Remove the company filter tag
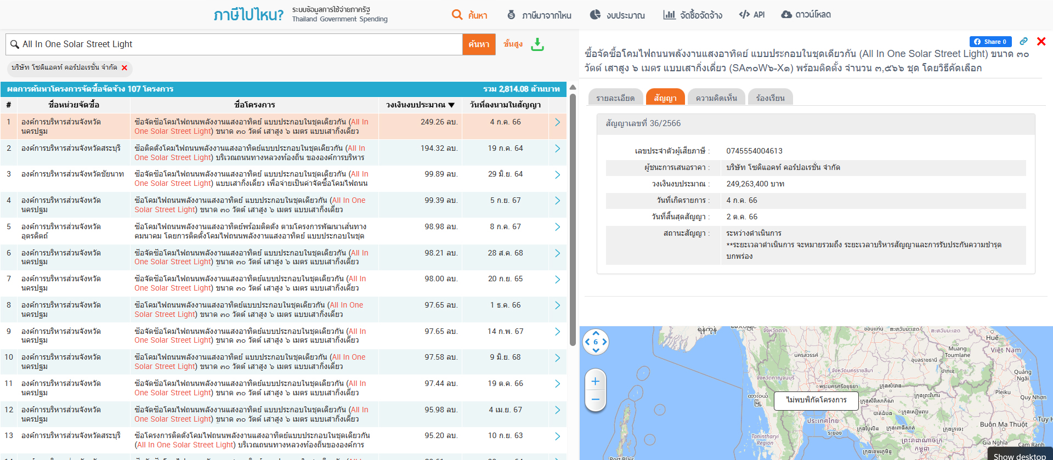Image resolution: width=1053 pixels, height=460 pixels. 124,68
